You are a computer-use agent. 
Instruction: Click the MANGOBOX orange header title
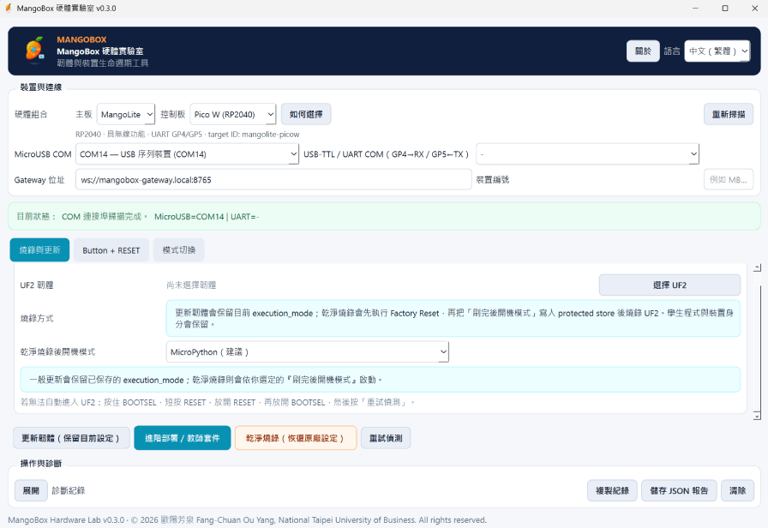(81, 39)
